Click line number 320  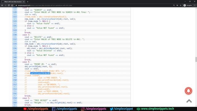[x=15, y=12]
